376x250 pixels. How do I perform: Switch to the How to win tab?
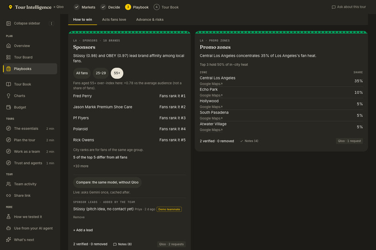(83, 20)
